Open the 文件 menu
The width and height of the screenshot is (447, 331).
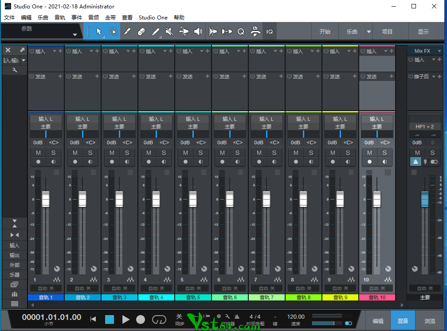point(9,17)
